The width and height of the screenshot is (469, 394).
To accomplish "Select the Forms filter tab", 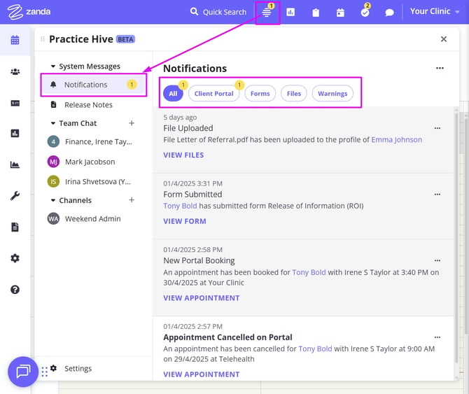I will click(260, 93).
